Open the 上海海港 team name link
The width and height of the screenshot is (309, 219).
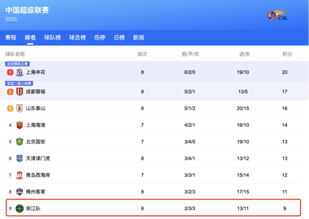click(36, 125)
